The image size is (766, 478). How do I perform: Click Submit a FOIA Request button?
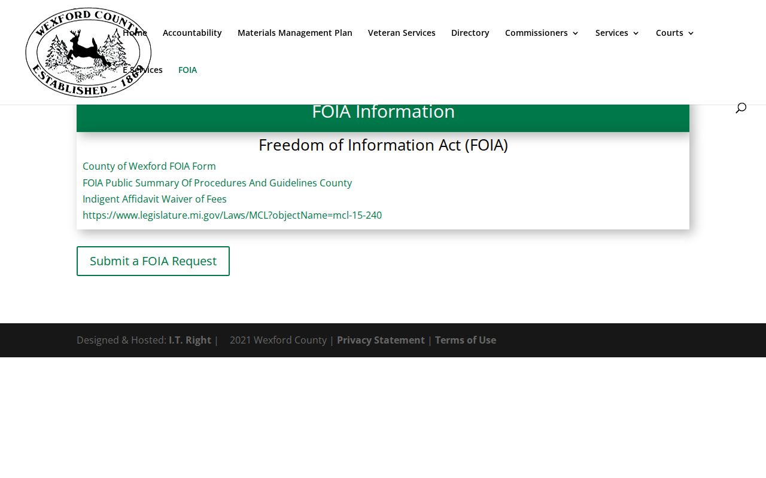click(153, 261)
